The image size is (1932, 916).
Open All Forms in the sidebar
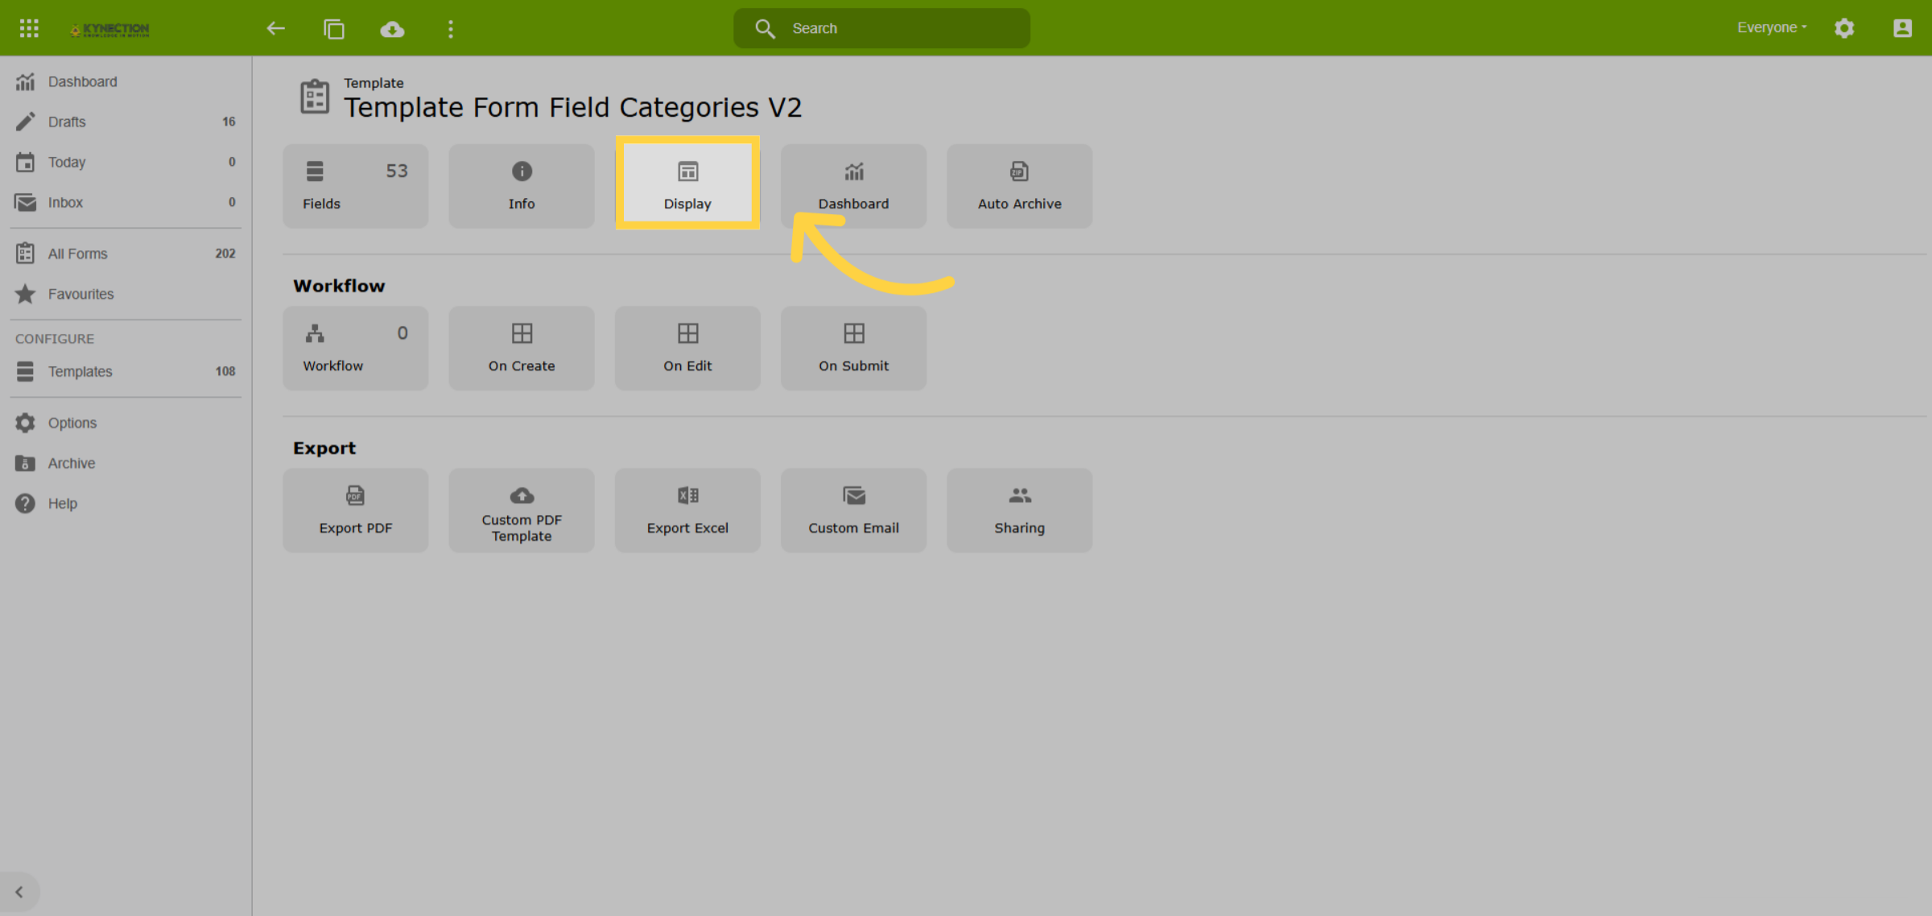coord(126,254)
